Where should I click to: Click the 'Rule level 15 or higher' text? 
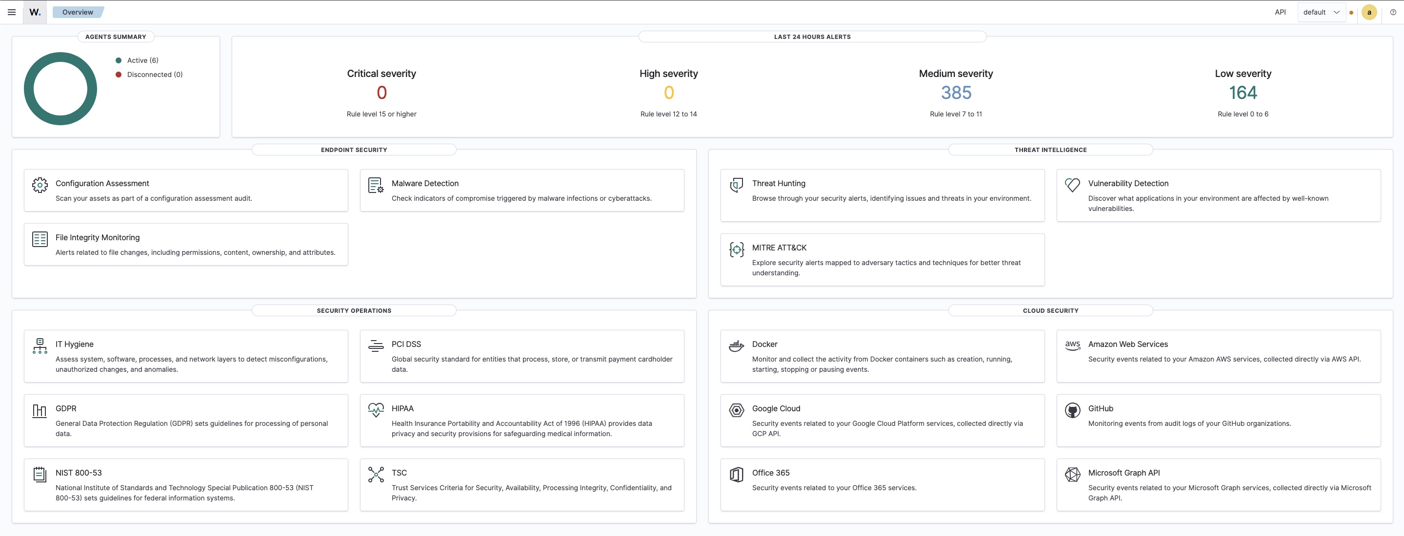tap(381, 114)
